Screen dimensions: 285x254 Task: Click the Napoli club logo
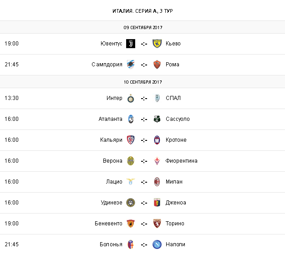click(x=157, y=244)
